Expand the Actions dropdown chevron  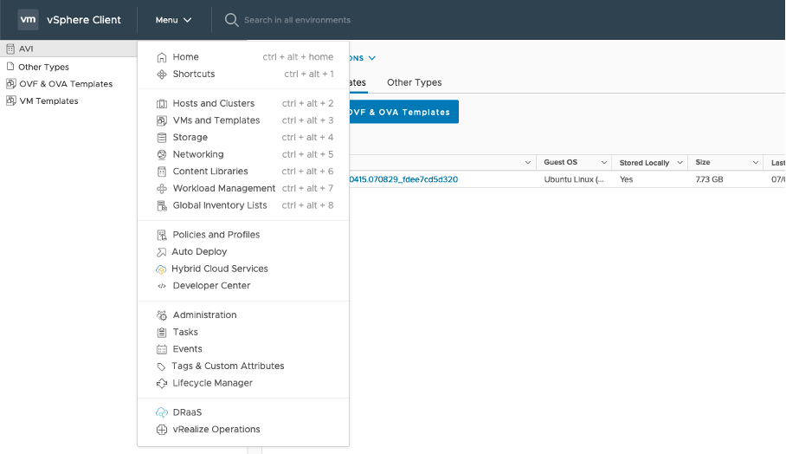[x=372, y=58]
